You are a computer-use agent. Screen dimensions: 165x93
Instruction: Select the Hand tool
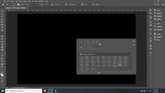click(x=2, y=64)
